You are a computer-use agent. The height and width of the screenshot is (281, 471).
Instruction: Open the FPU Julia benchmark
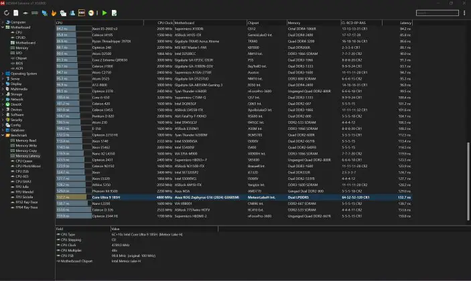point(22,187)
